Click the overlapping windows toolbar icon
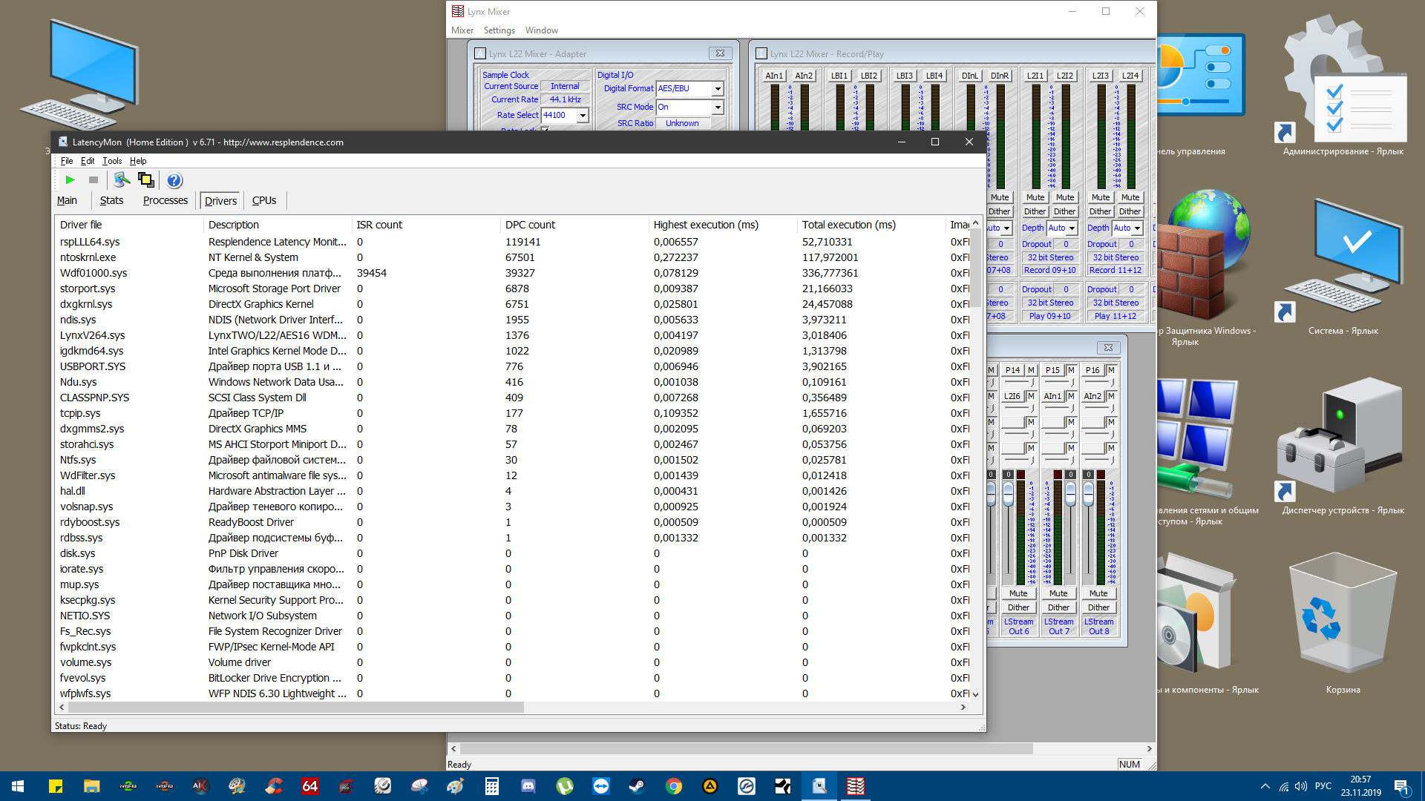Screen dimensions: 1425x801 [x=146, y=180]
